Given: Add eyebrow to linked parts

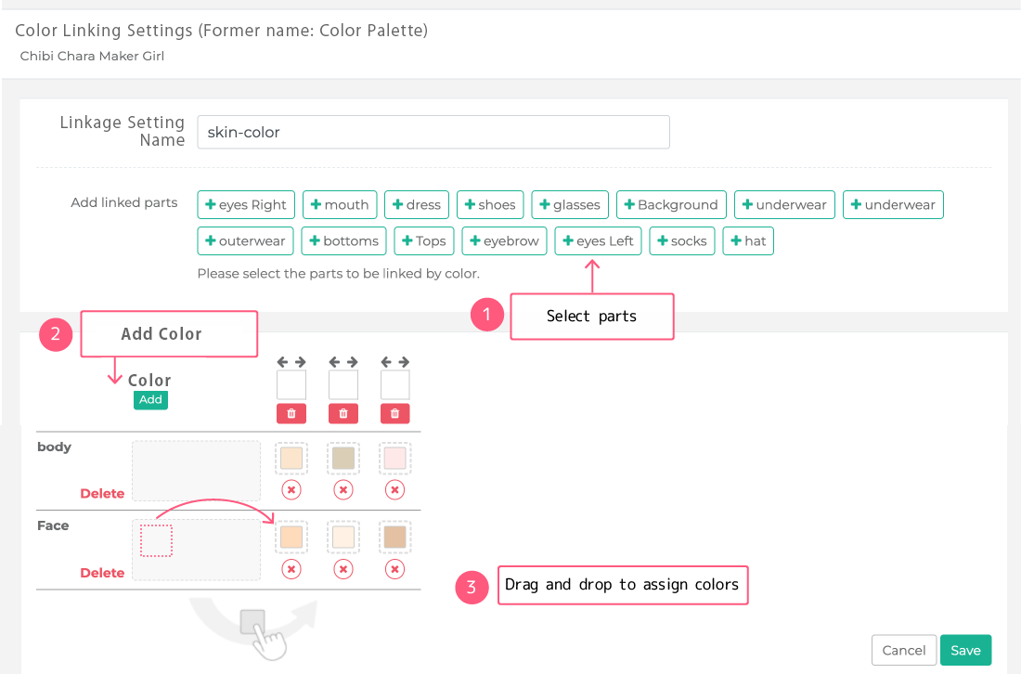Looking at the screenshot, I should 504,241.
